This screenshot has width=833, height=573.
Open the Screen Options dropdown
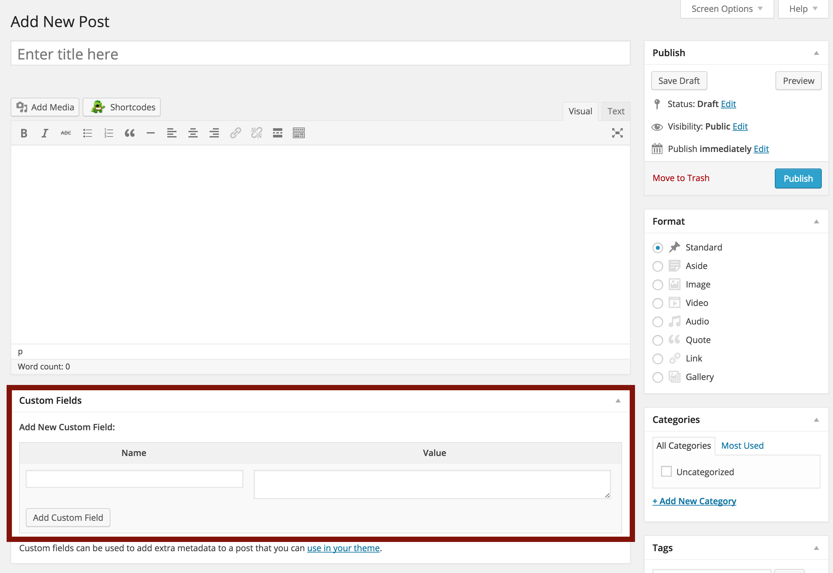pos(727,9)
